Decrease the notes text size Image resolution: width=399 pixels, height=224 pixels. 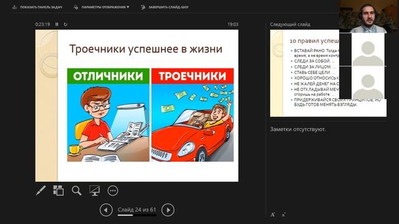(284, 215)
